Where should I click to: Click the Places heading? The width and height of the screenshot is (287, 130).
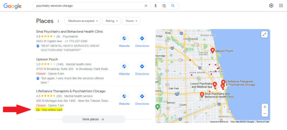coord(45,21)
